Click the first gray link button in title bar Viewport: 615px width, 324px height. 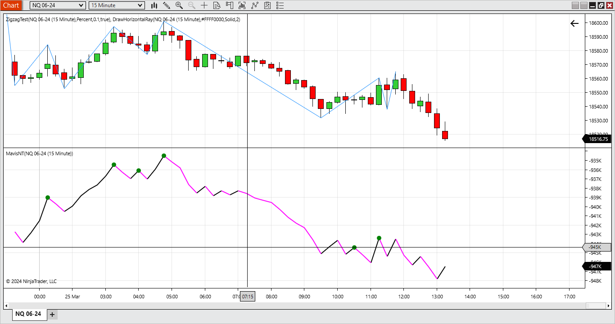[x=575, y=5]
